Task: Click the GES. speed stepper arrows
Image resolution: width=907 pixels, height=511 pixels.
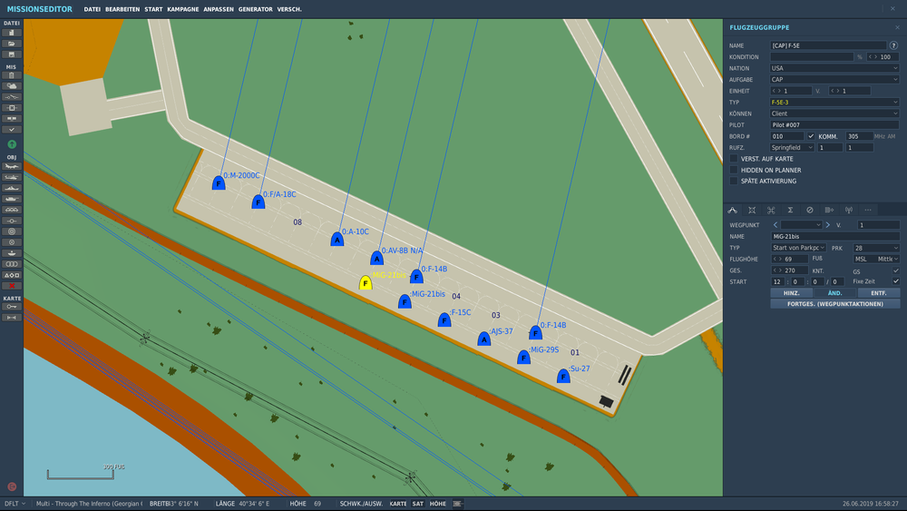Action: pyautogui.click(x=777, y=270)
